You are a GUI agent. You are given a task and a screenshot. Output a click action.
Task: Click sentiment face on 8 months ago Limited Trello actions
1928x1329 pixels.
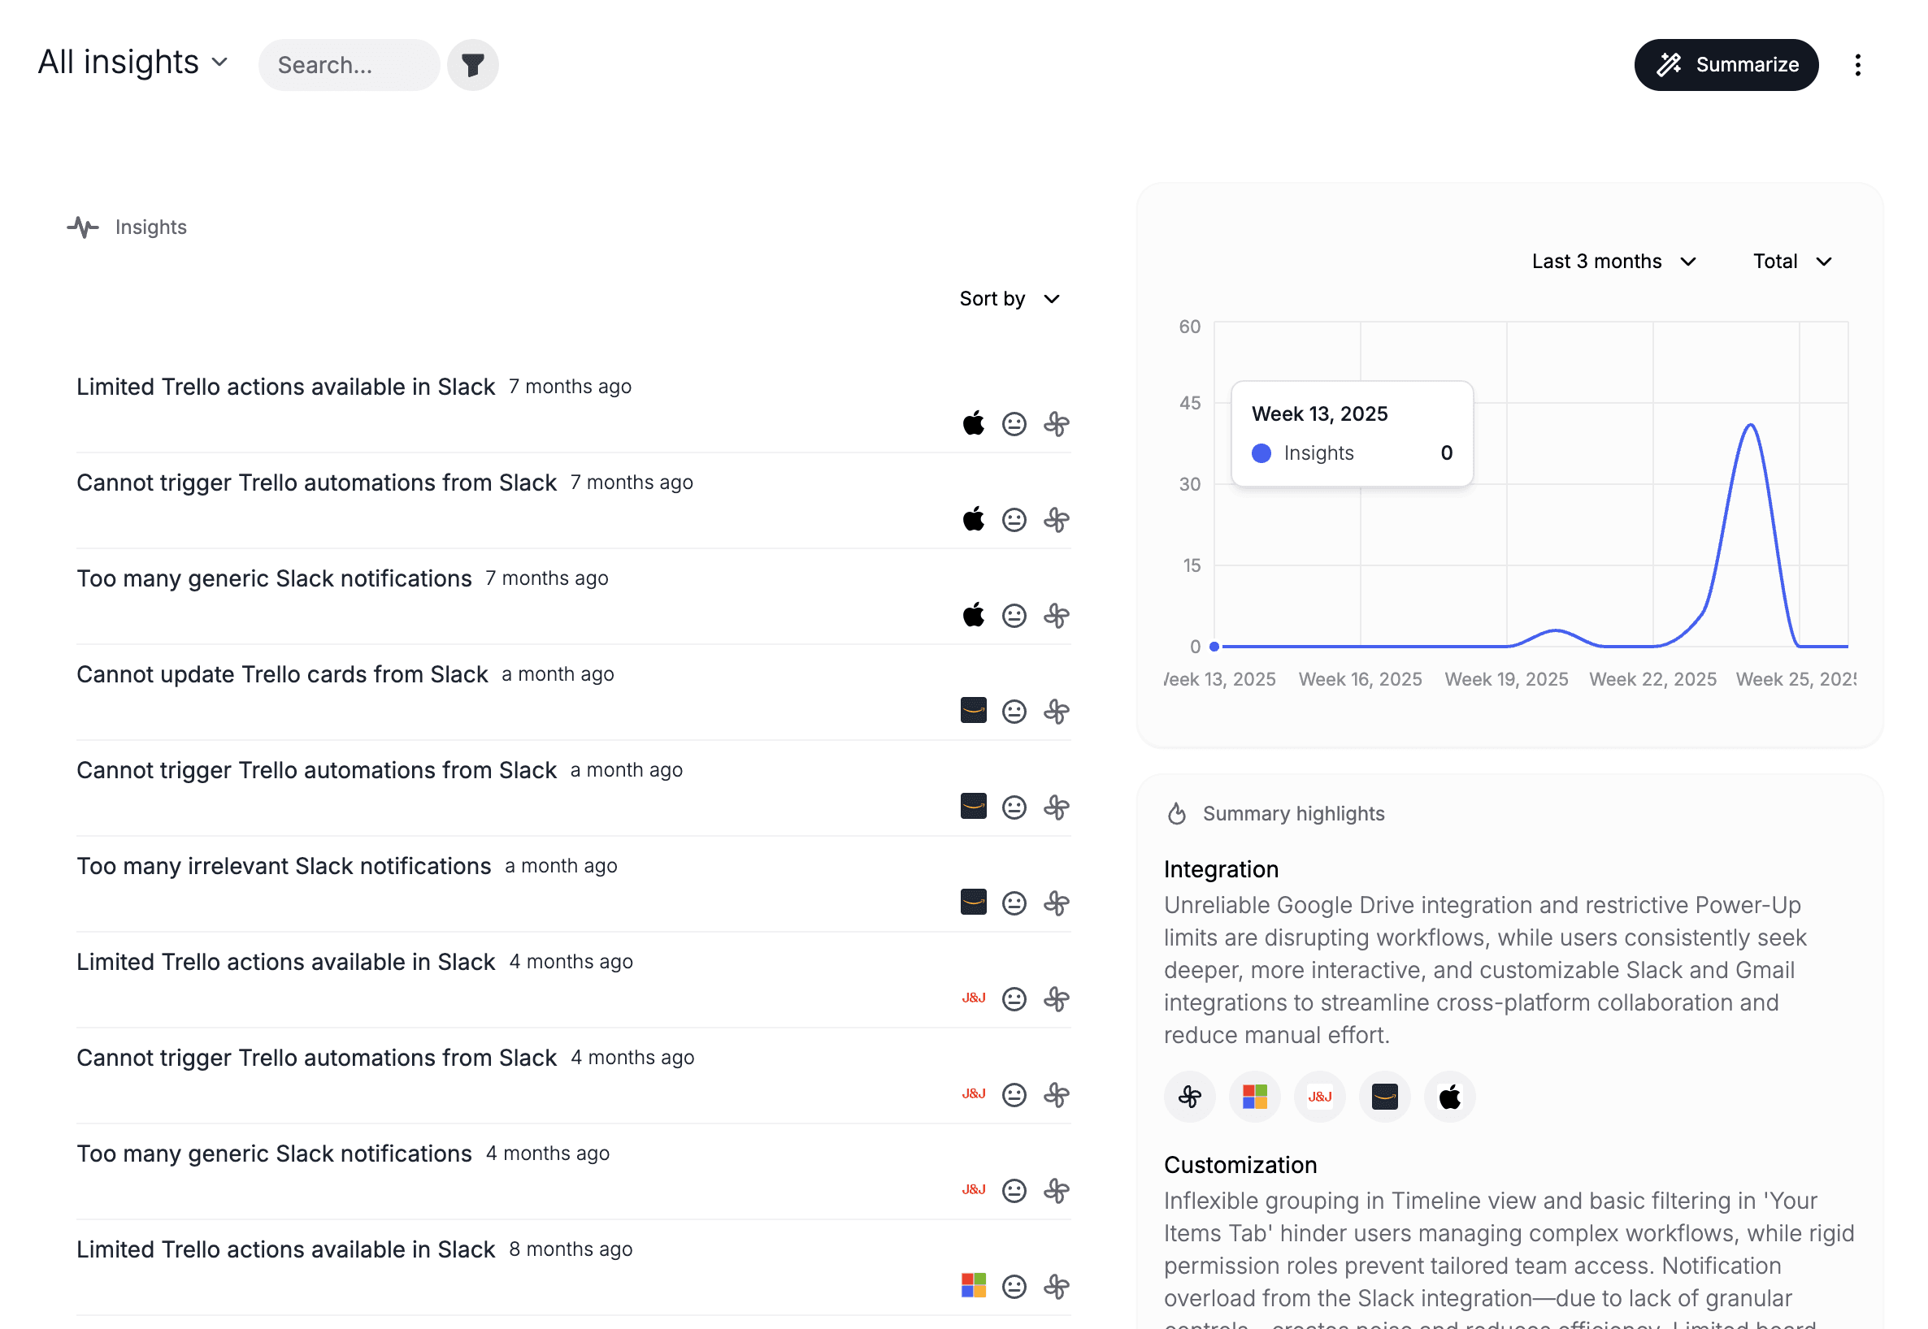[1014, 1286]
